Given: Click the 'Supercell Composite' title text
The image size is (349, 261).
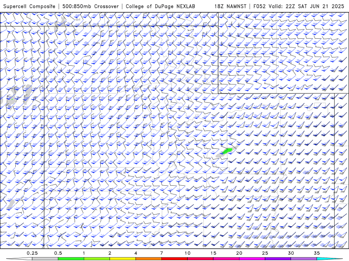Looking at the screenshot, I should (29, 6).
